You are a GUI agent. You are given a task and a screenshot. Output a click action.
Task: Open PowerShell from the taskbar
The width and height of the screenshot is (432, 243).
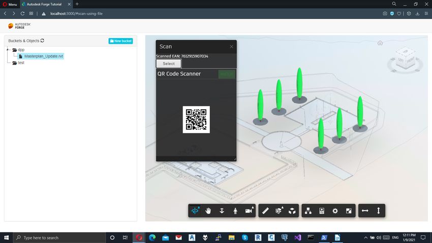coord(324,237)
